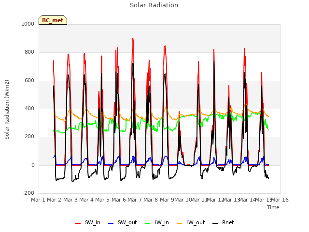Click the SW_out legend label
The height and width of the screenshot is (232, 309).
pyautogui.click(x=127, y=222)
